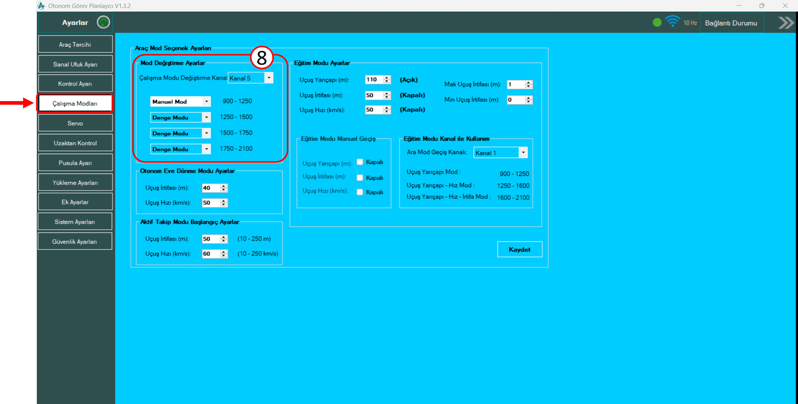
Task: Click Bağlantı Durumu button
Action: coord(731,23)
